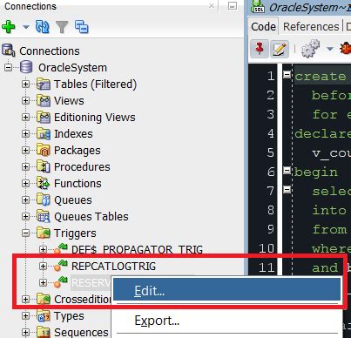Expand the Procedures node
The width and height of the screenshot is (351, 338).
(25, 166)
